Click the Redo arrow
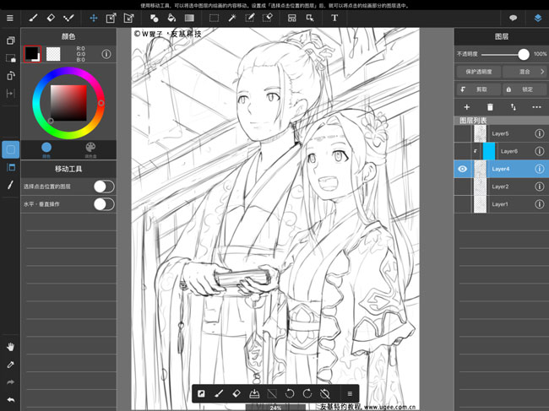The width and height of the screenshot is (549, 411). 10,382
